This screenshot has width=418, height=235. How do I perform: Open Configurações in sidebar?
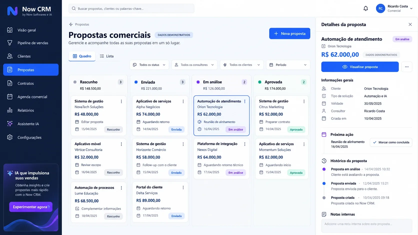click(31, 137)
